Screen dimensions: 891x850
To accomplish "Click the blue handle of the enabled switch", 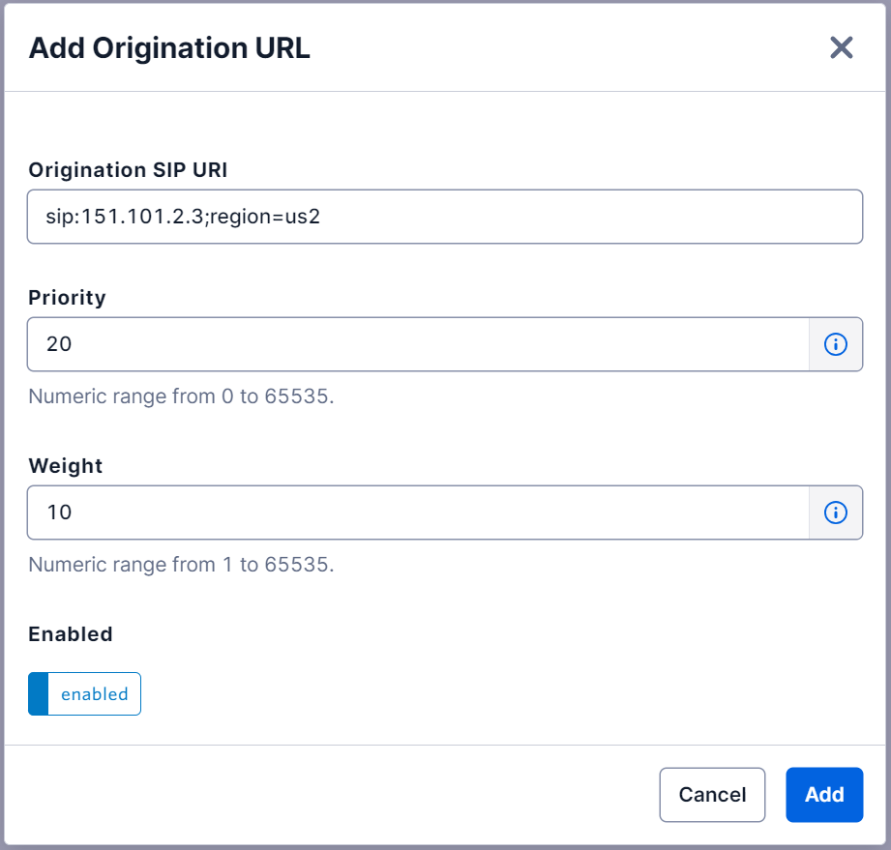I will [39, 694].
